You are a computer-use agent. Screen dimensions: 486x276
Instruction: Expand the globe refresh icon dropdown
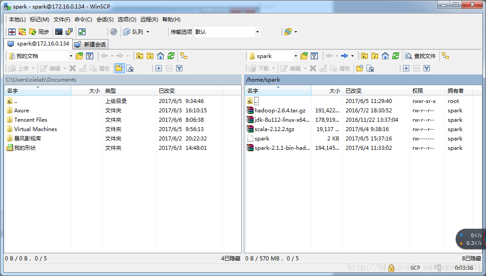pos(296,32)
